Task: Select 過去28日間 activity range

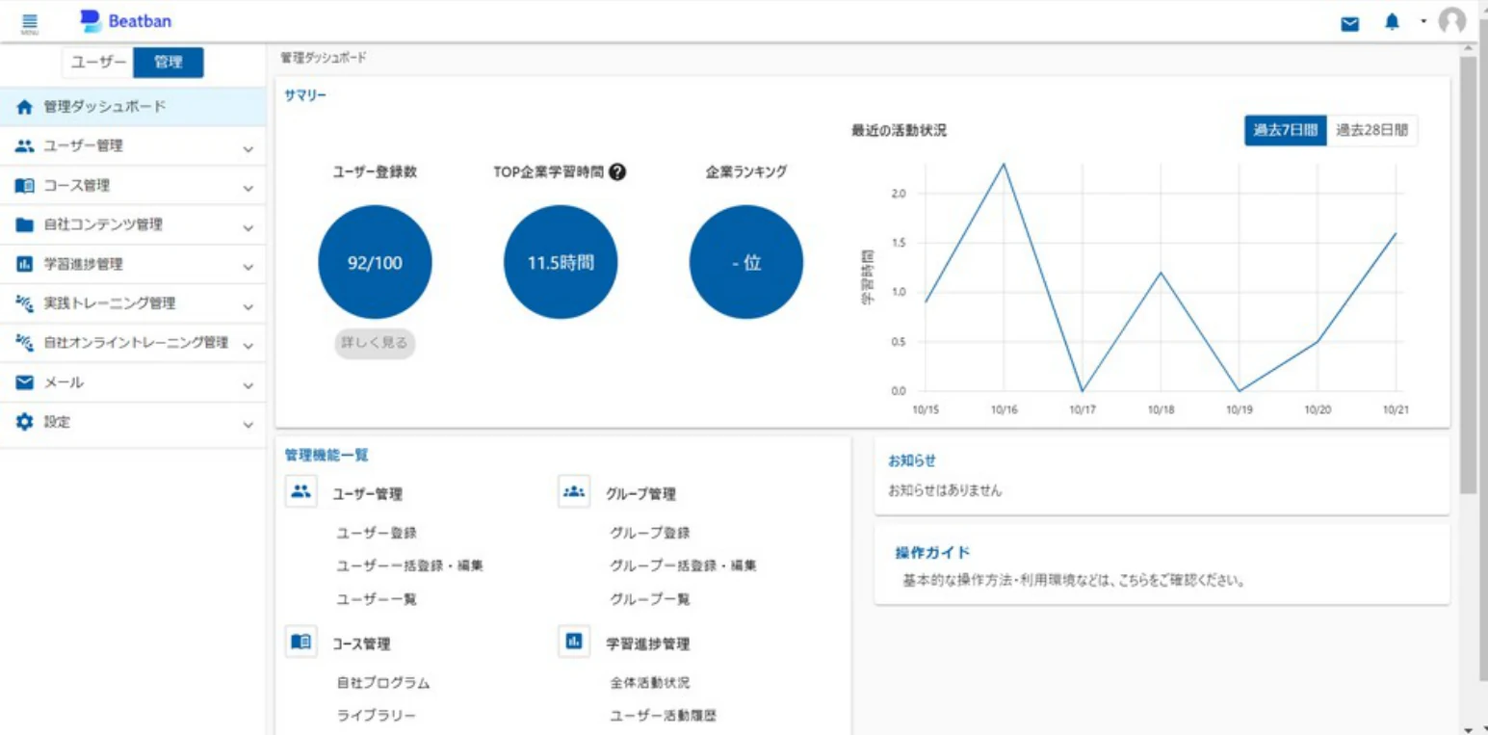Action: click(x=1371, y=130)
